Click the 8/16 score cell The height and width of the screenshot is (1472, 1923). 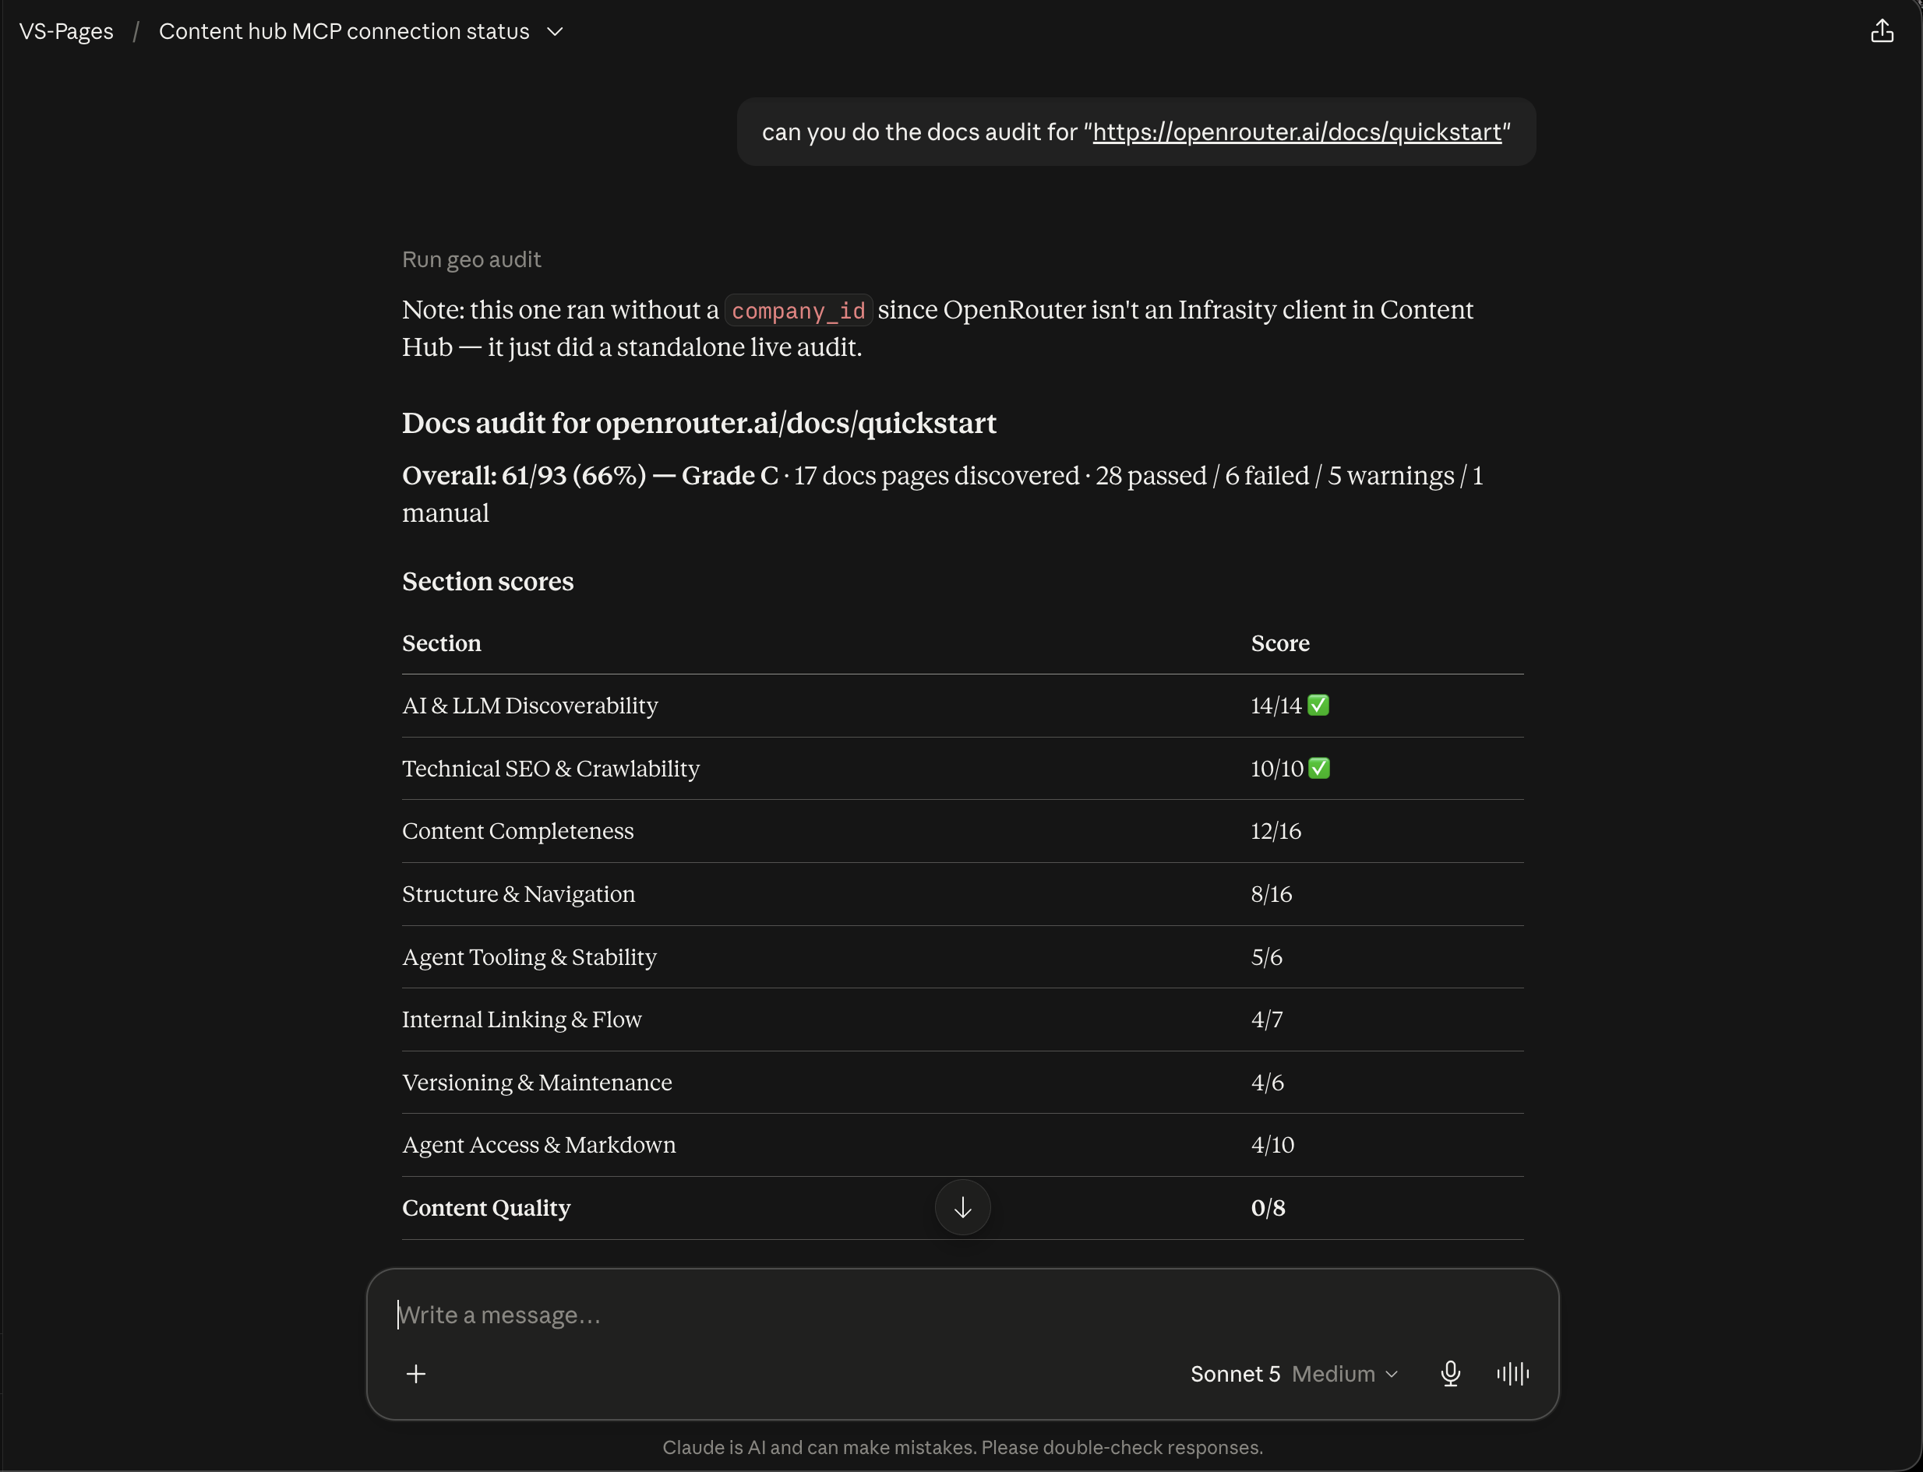1272,894
